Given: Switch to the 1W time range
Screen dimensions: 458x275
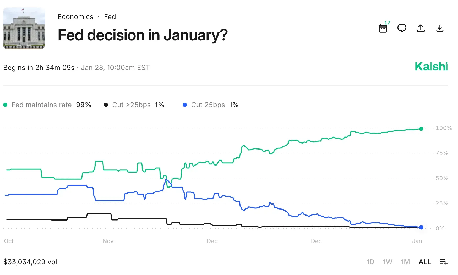Looking at the screenshot, I should point(388,262).
